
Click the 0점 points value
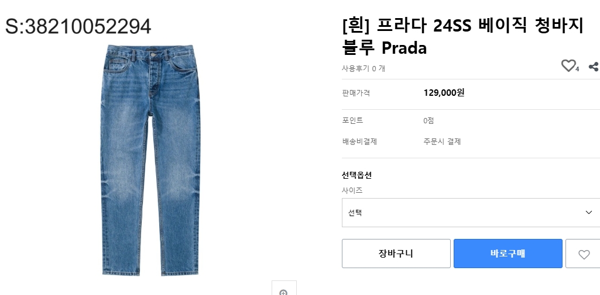428,120
